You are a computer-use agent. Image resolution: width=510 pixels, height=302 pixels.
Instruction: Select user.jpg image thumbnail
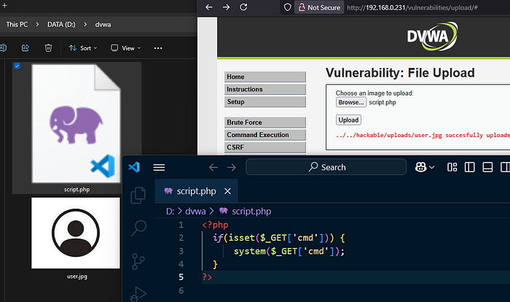[x=76, y=233]
